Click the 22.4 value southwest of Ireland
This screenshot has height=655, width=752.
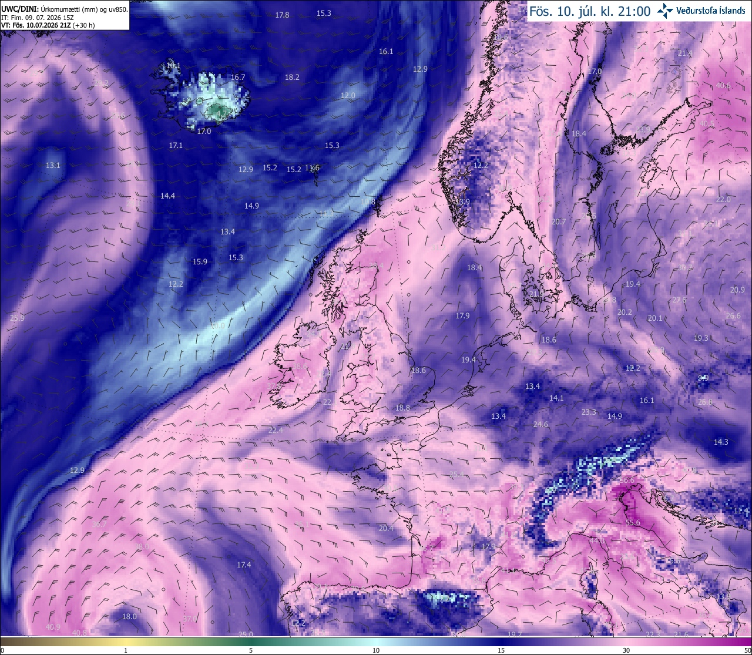(275, 430)
